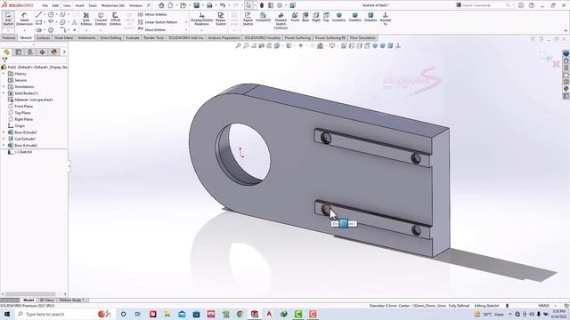Open the ConfigurationManager tab
The width and height of the screenshot is (570, 320).
tap(30, 52)
